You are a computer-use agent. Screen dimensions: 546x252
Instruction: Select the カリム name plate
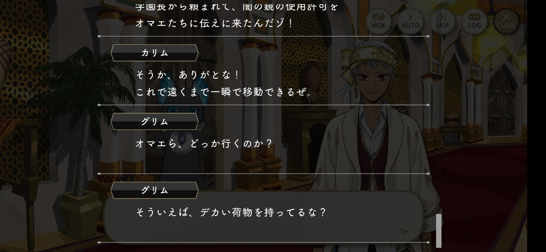tap(155, 53)
